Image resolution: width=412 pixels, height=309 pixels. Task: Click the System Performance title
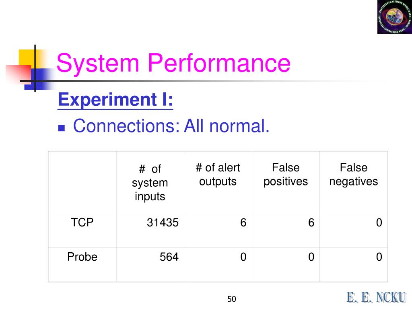pos(173,63)
